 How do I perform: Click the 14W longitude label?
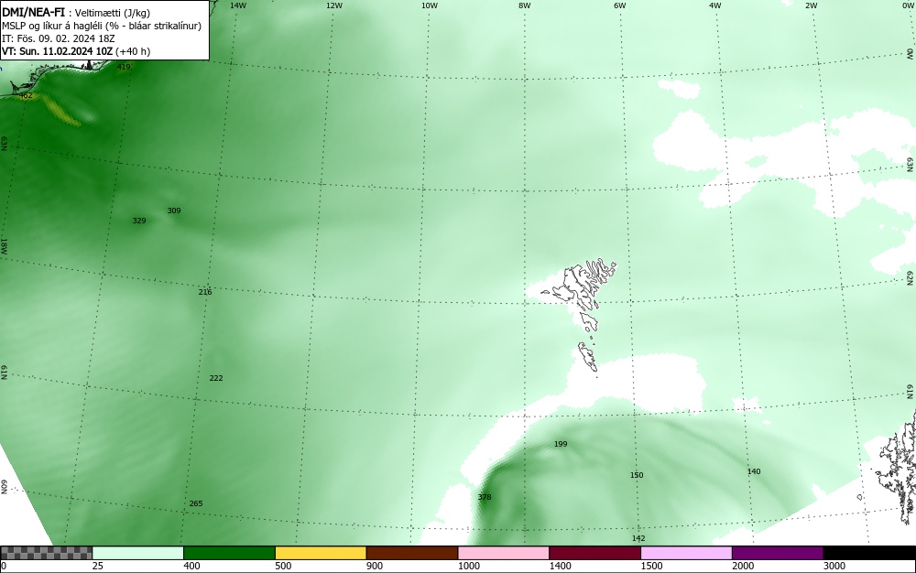coord(238,5)
